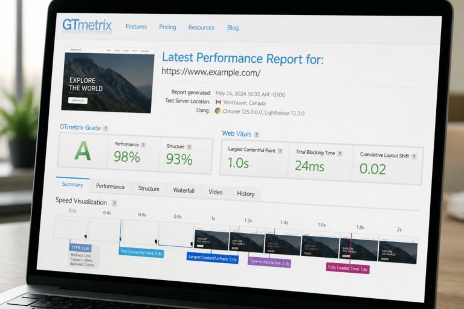
Task: Click the filmstrip frame under 1.4s
Action: coord(283,242)
